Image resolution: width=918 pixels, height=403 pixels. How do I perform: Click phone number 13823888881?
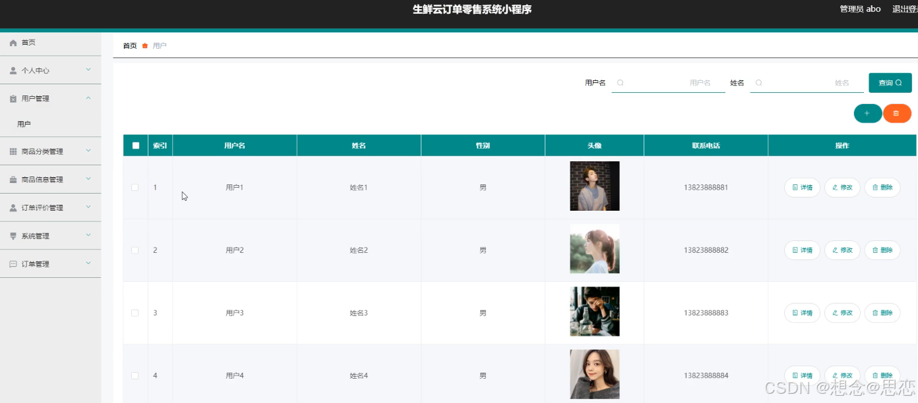tap(706, 188)
